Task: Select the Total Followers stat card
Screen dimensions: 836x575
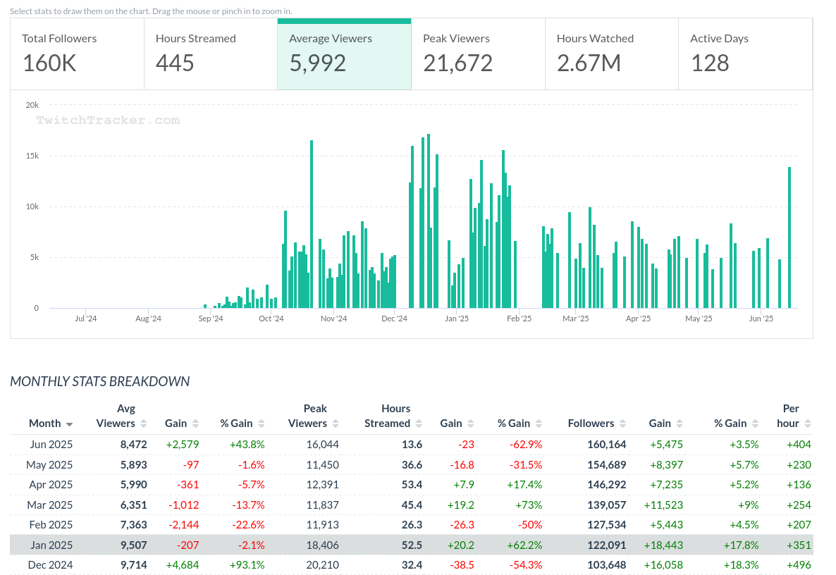Action: point(78,54)
